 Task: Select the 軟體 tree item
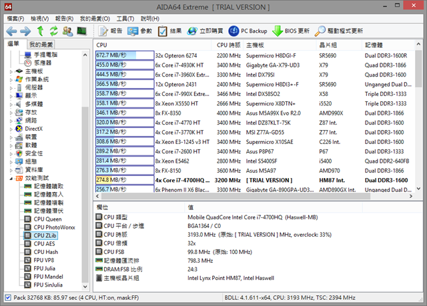pos(31,145)
